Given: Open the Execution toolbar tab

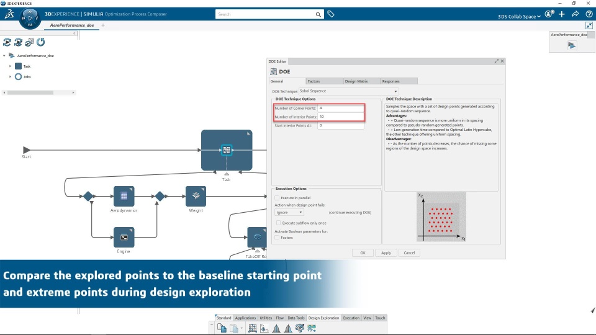Looking at the screenshot, I should pos(351,318).
